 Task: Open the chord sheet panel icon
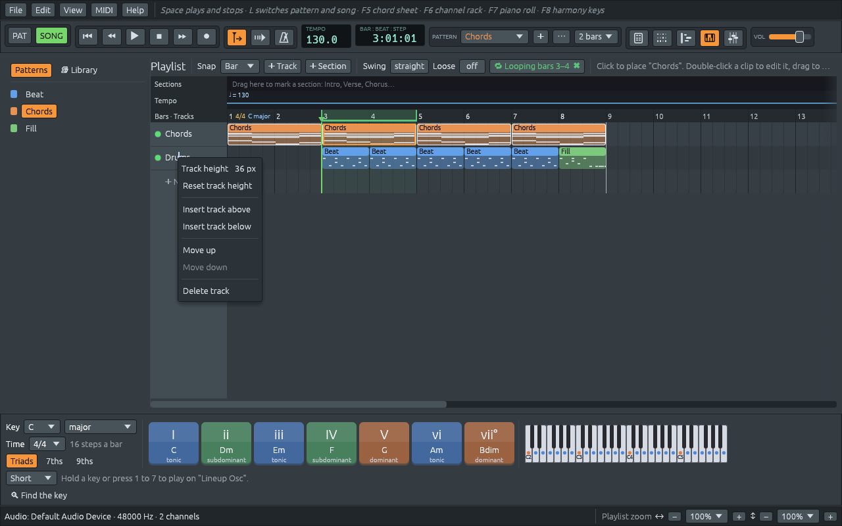(638, 37)
